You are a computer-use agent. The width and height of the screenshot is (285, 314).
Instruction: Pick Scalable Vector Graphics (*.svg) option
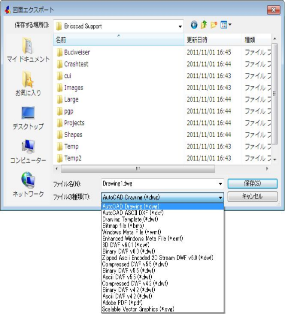point(138,309)
